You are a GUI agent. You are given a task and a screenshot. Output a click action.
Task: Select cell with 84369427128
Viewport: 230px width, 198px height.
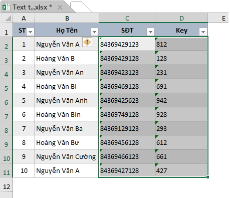127,170
